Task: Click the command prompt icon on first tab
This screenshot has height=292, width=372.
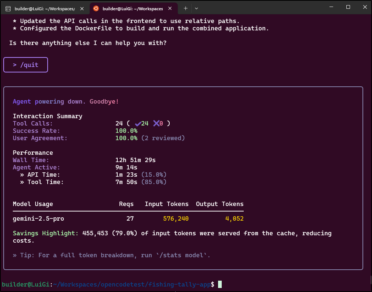Action: 8,9
